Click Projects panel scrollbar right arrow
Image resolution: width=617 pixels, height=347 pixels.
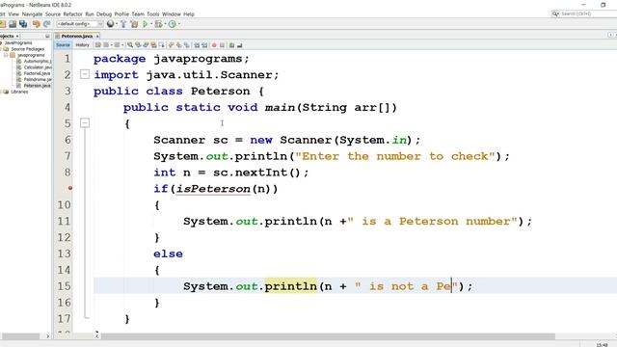[47, 336]
